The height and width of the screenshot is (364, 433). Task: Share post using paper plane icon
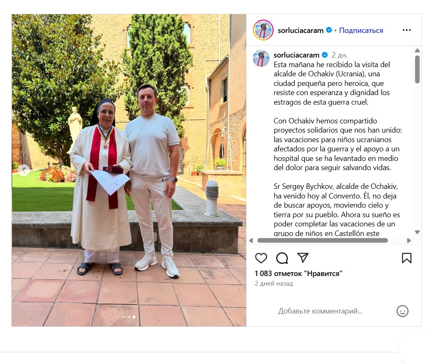click(303, 258)
